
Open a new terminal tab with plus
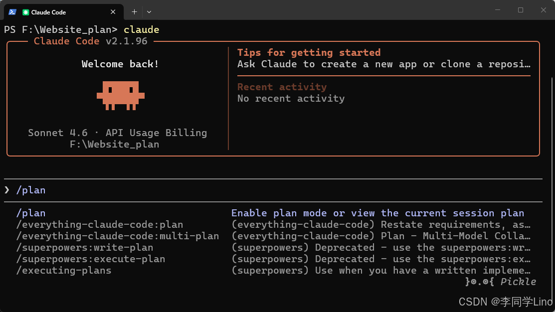[x=134, y=12]
